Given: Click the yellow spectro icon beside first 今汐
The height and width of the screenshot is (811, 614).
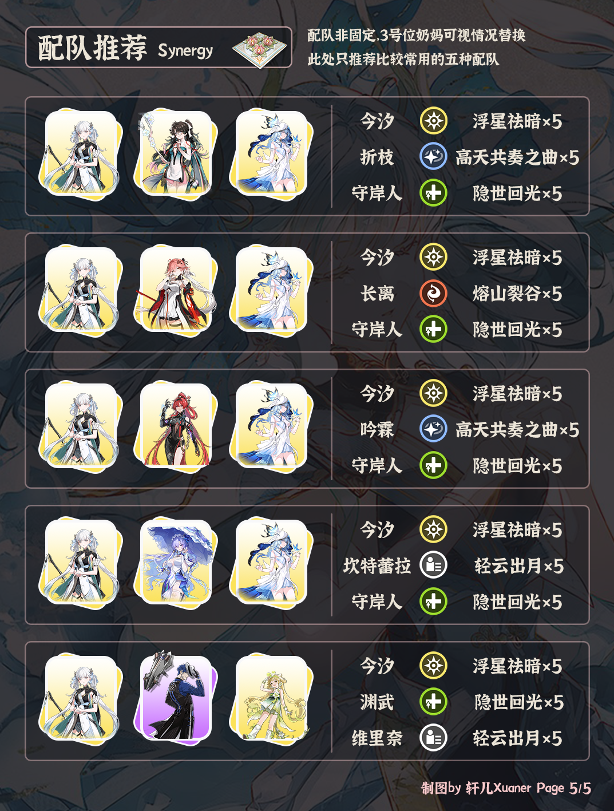Looking at the screenshot, I should 433,121.
